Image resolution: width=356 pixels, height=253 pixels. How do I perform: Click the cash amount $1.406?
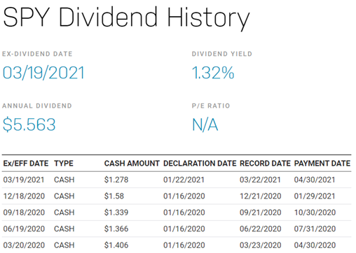[116, 245]
